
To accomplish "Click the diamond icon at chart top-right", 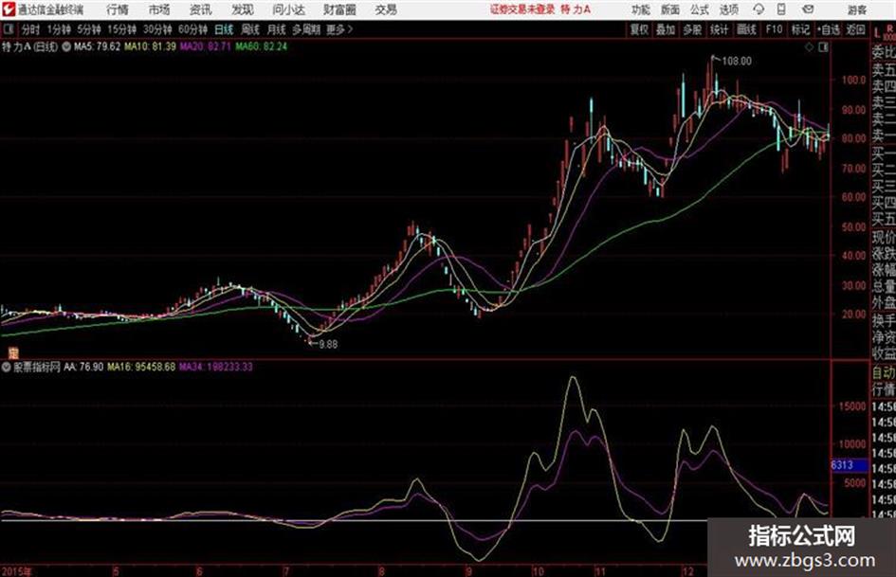I will (809, 47).
